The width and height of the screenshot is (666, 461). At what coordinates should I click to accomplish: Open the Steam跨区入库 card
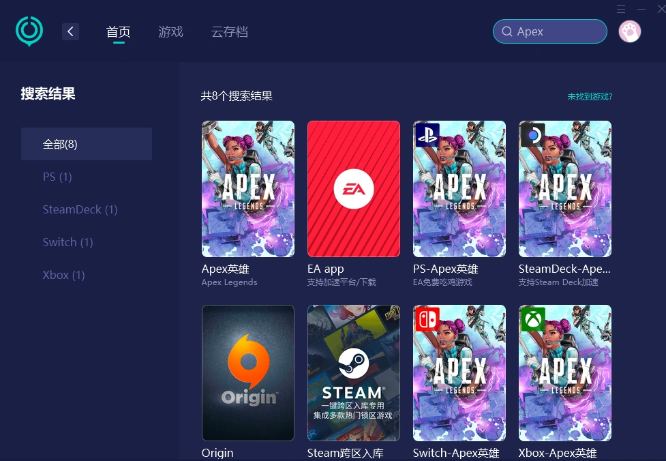(353, 373)
